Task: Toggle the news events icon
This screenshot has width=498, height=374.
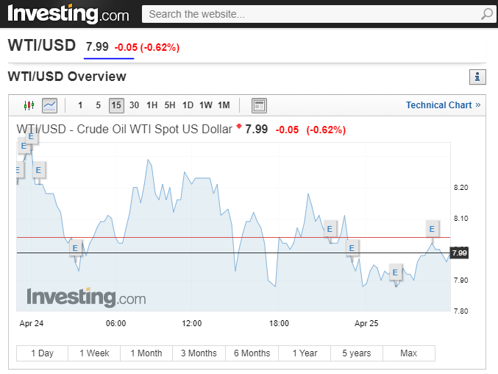Action: 259,105
